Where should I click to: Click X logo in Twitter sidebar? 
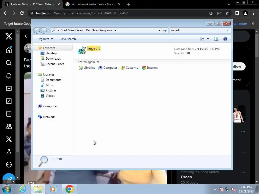(9, 36)
